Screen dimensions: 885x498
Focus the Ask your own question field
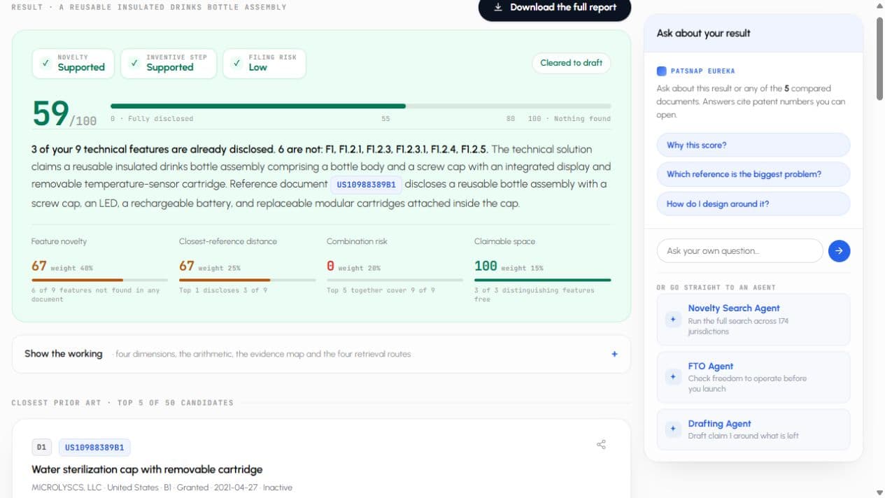coord(739,251)
